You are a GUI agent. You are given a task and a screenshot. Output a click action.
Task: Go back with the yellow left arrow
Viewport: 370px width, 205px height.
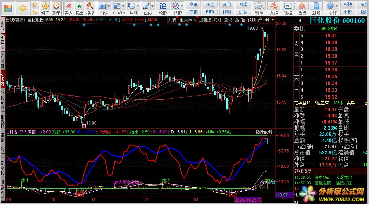(x=23, y=8)
